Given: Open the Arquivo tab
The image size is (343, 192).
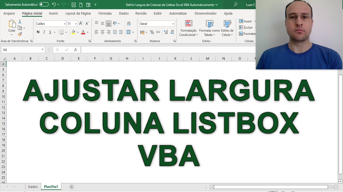Looking at the screenshot, I should (9, 13).
